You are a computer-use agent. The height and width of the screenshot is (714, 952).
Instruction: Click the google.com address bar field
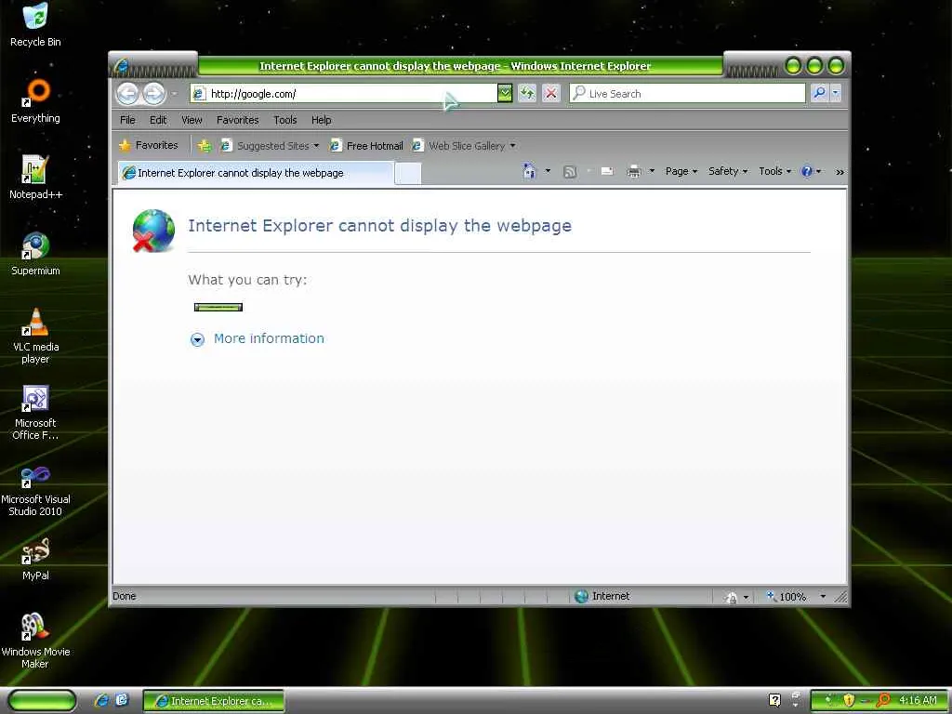click(343, 94)
